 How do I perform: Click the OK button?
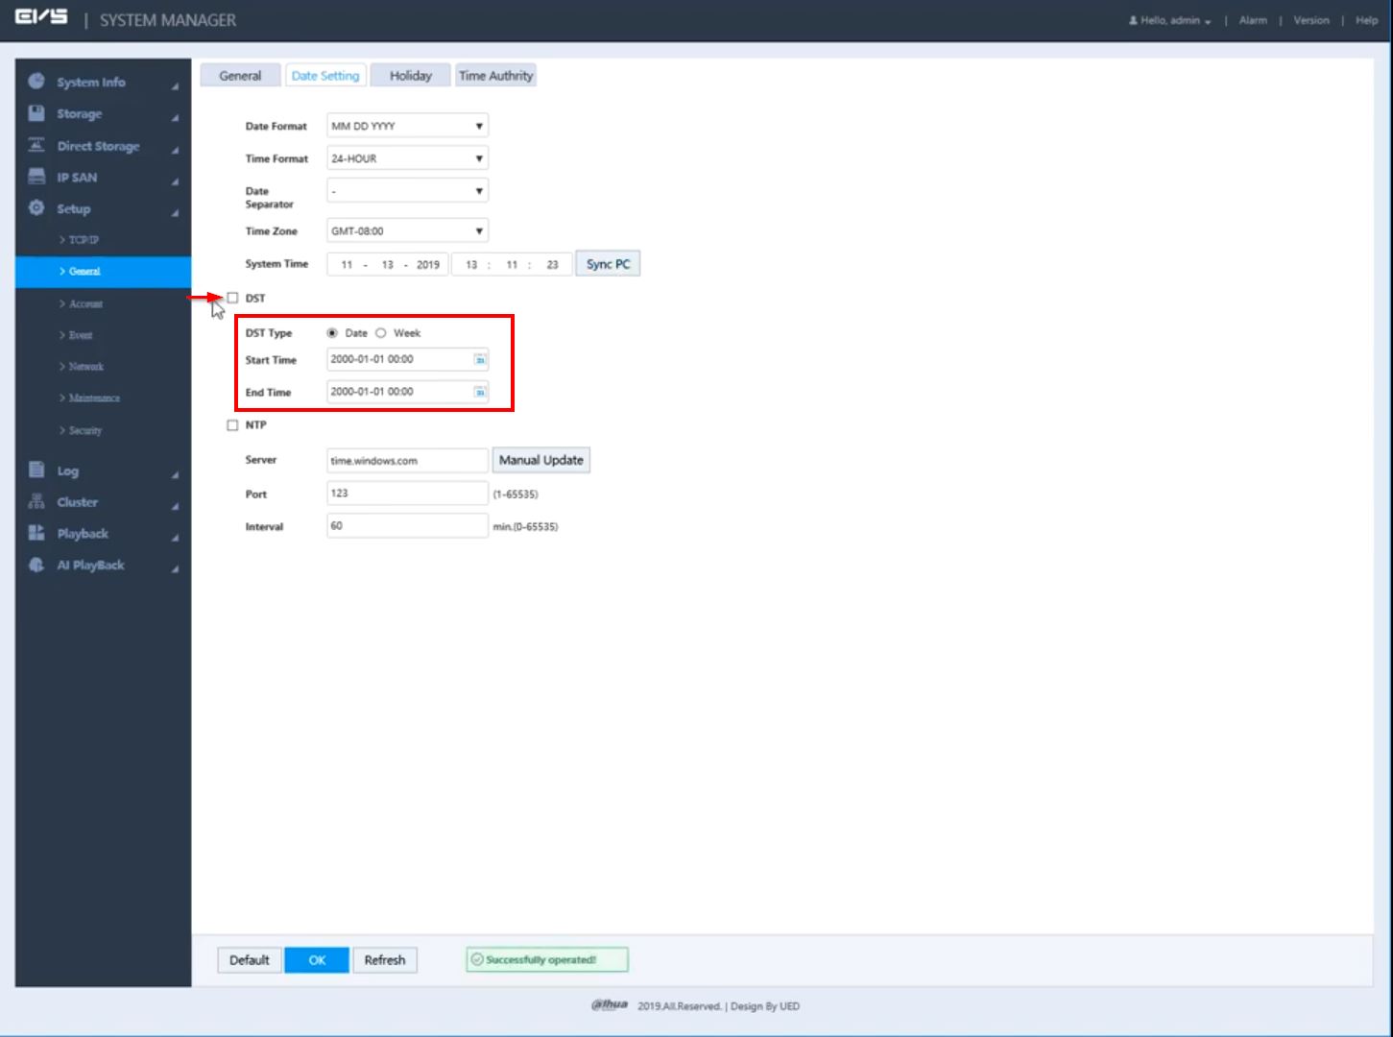pyautogui.click(x=317, y=960)
